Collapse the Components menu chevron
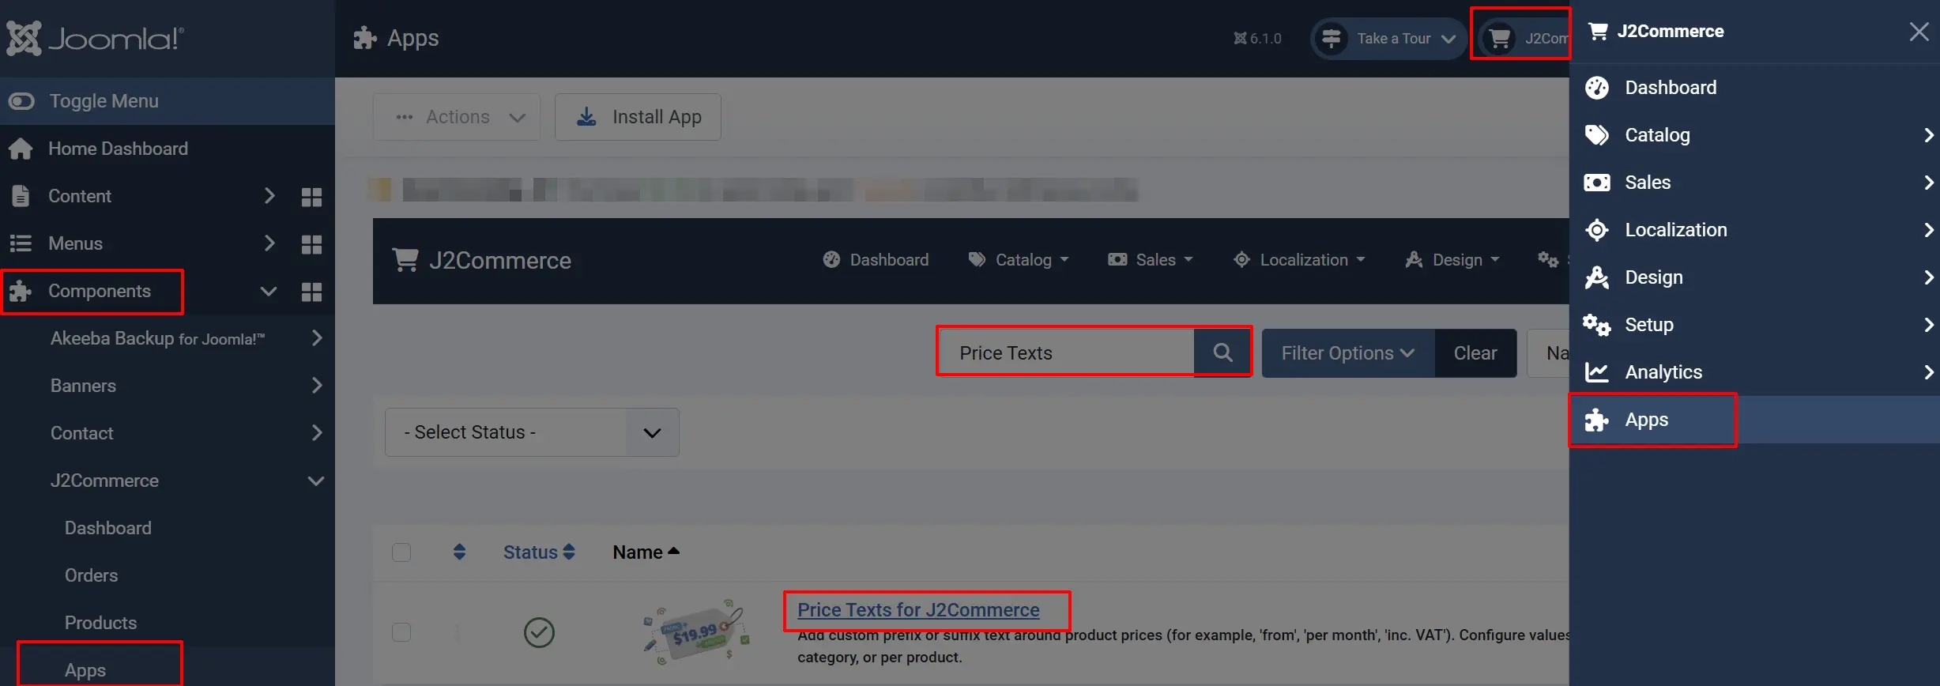Image resolution: width=1940 pixels, height=686 pixels. [x=269, y=291]
